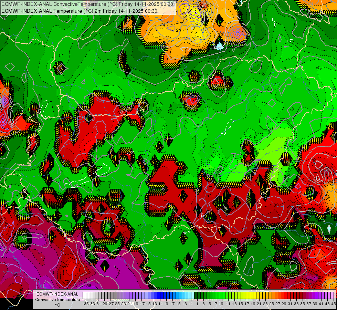This screenshot has width=337, height=310.
Task: Select the deep blue swatch above the -11 label
Action: (158, 295)
